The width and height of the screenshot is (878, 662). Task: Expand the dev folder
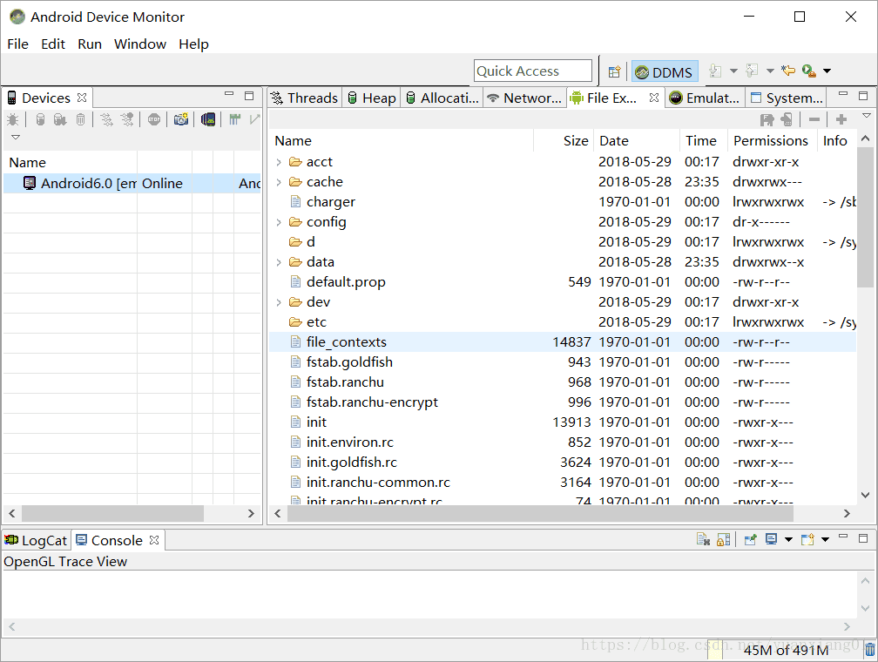[x=279, y=302]
